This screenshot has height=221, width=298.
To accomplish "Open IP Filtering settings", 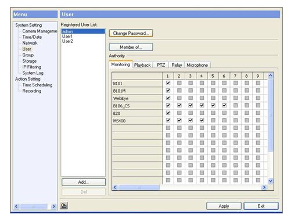I will click(31, 67).
